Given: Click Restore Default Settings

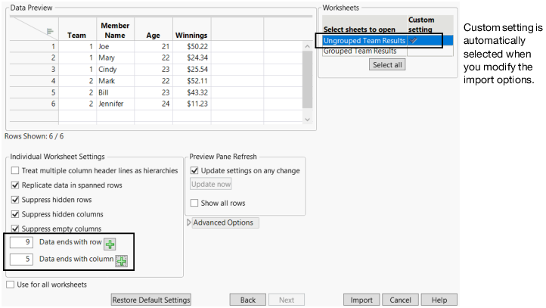Looking at the screenshot, I should click(151, 300).
